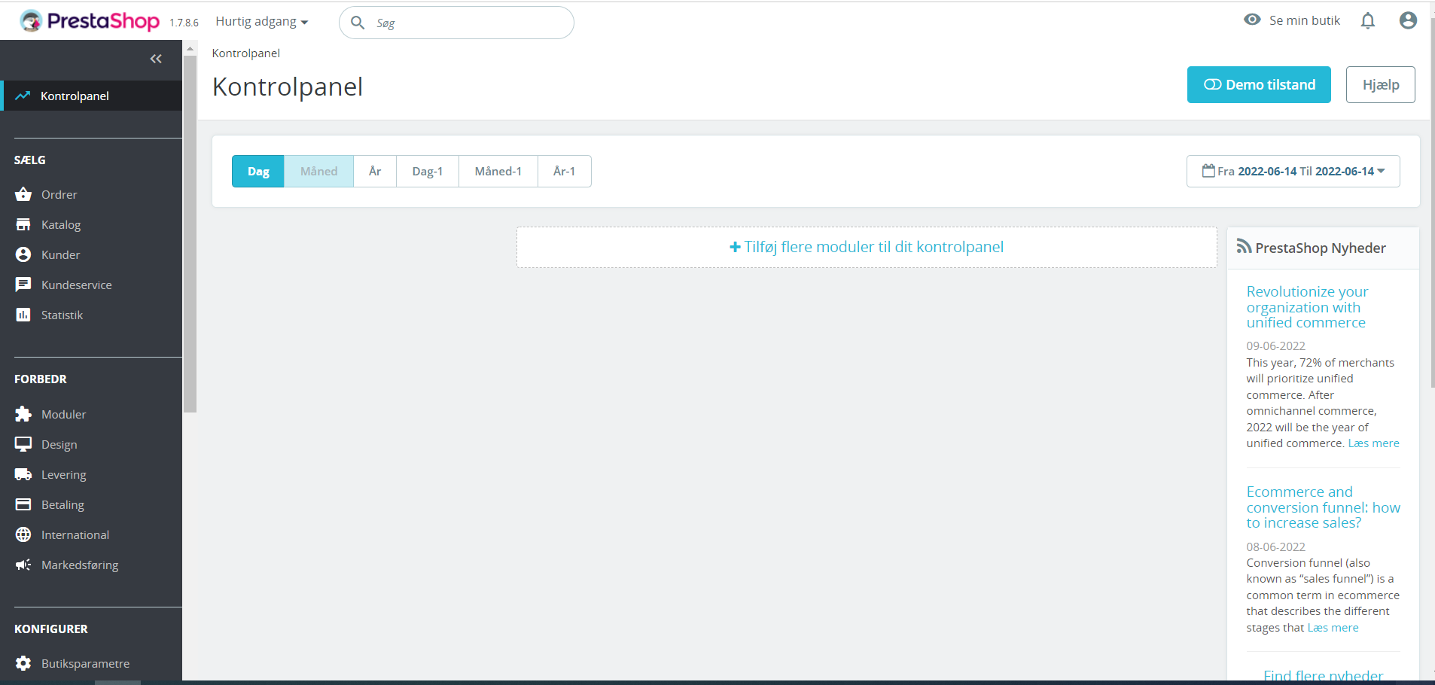This screenshot has width=1435, height=685.
Task: Click the Kunder person icon
Action: (23, 254)
